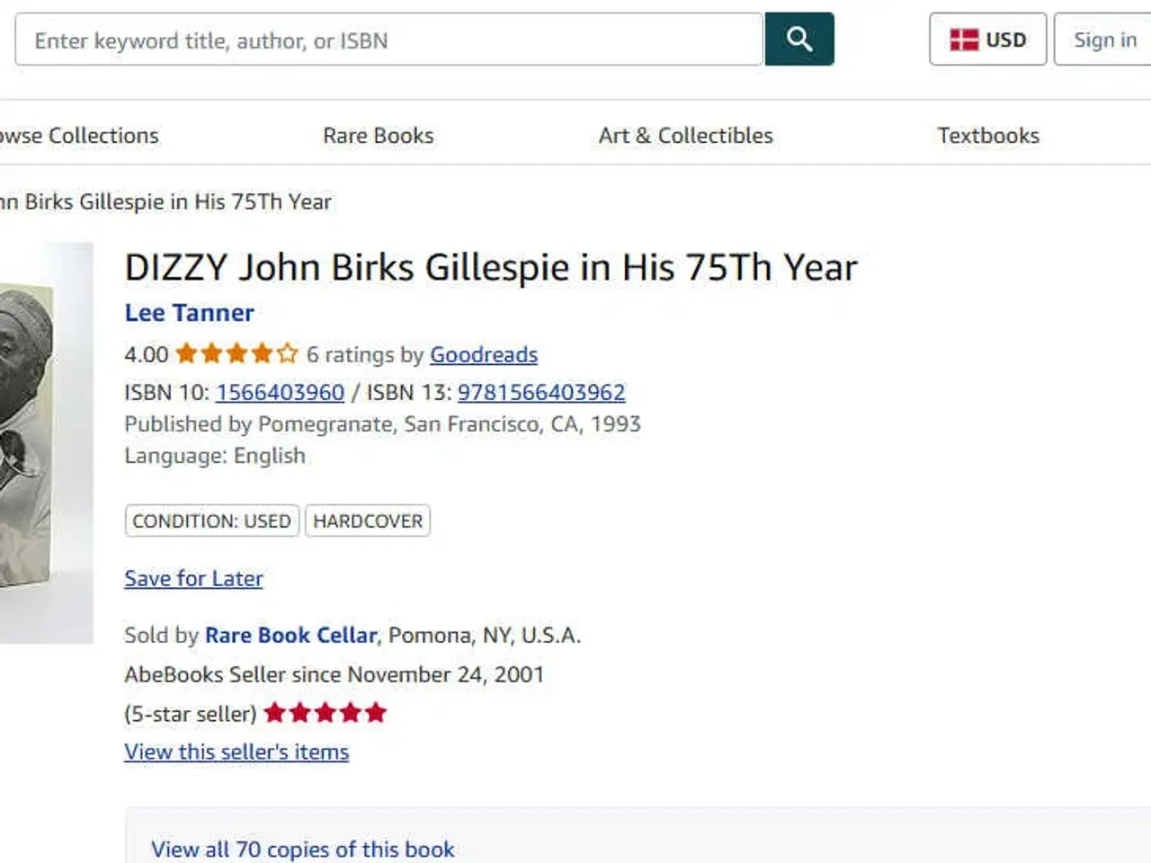Click the first red seller rating star
This screenshot has width=1151, height=863.
pyautogui.click(x=275, y=713)
